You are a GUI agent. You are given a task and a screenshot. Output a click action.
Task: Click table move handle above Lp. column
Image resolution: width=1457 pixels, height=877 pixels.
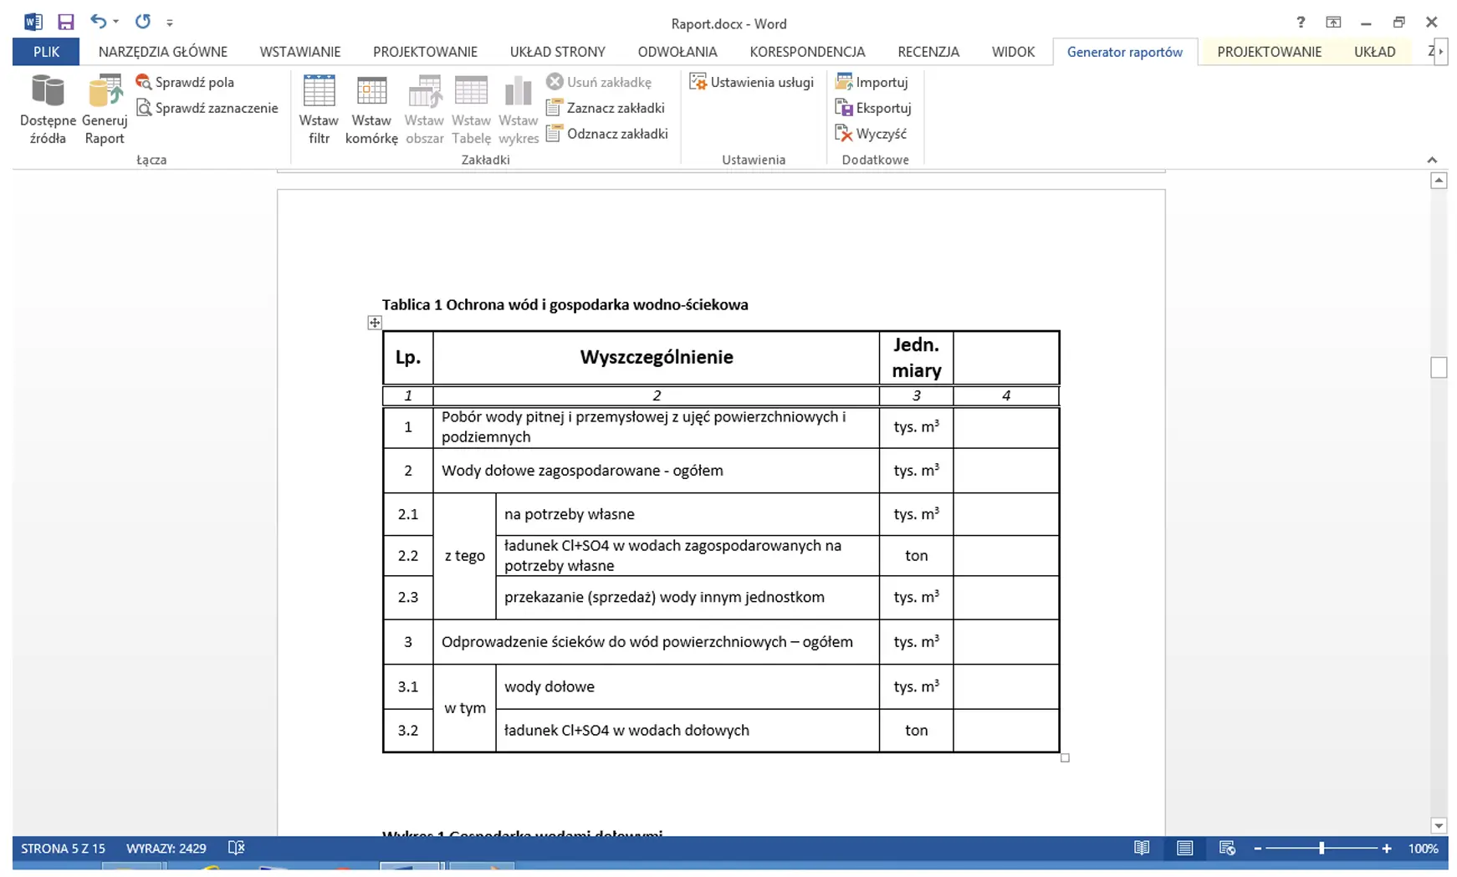click(x=374, y=323)
